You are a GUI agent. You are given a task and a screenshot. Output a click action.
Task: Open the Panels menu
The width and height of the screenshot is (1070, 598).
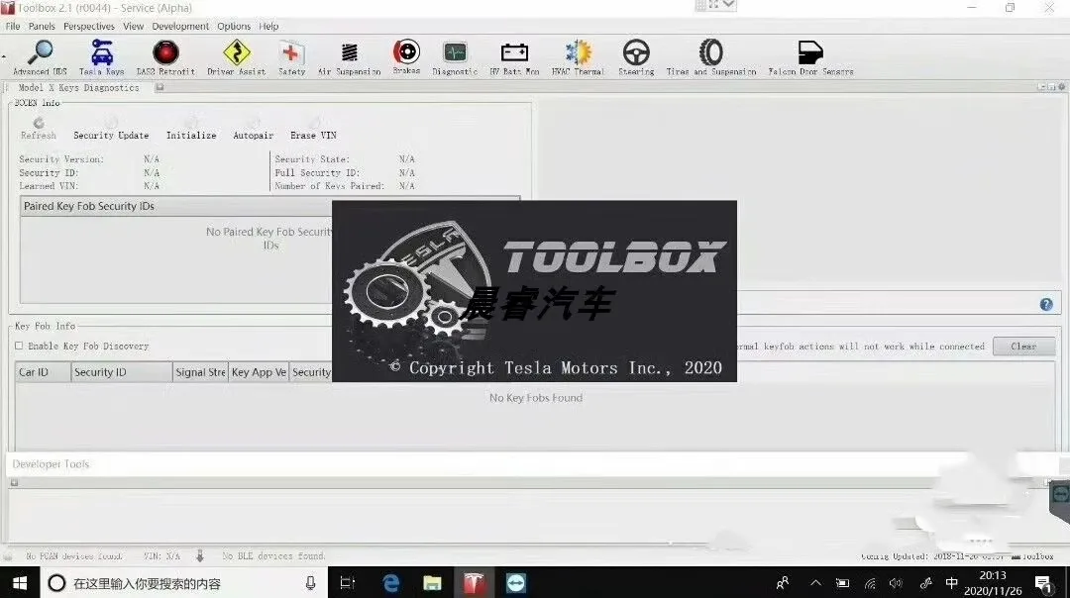tap(42, 26)
